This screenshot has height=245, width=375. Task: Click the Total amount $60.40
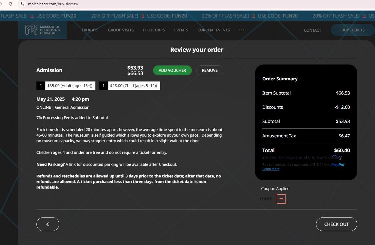pyautogui.click(x=342, y=150)
